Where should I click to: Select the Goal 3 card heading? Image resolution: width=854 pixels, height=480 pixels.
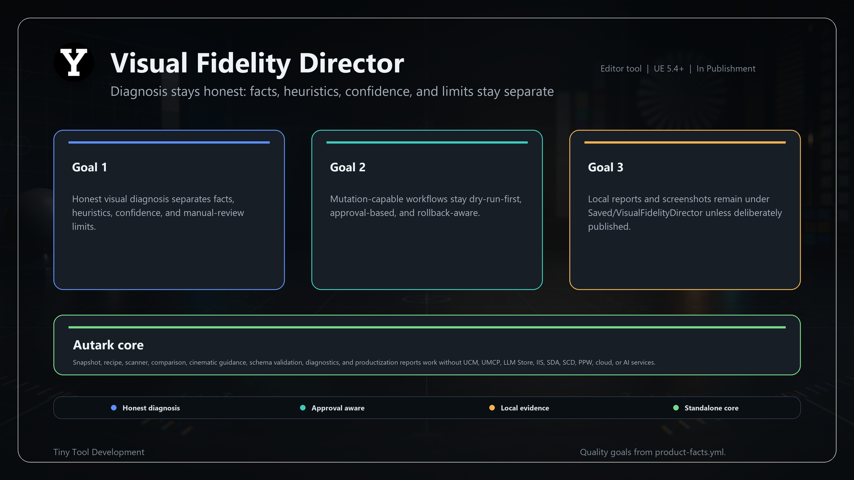point(606,167)
